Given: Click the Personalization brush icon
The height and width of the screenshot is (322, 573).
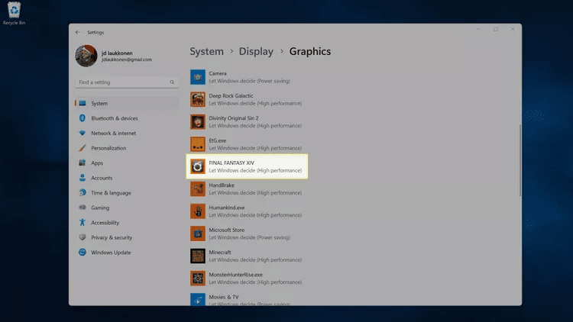Looking at the screenshot, I should tap(83, 148).
